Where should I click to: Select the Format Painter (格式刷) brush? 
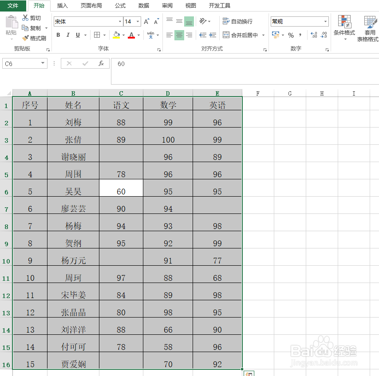[25, 38]
